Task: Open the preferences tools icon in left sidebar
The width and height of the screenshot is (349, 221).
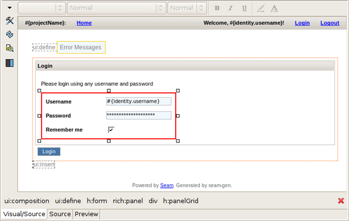Action: point(10,21)
